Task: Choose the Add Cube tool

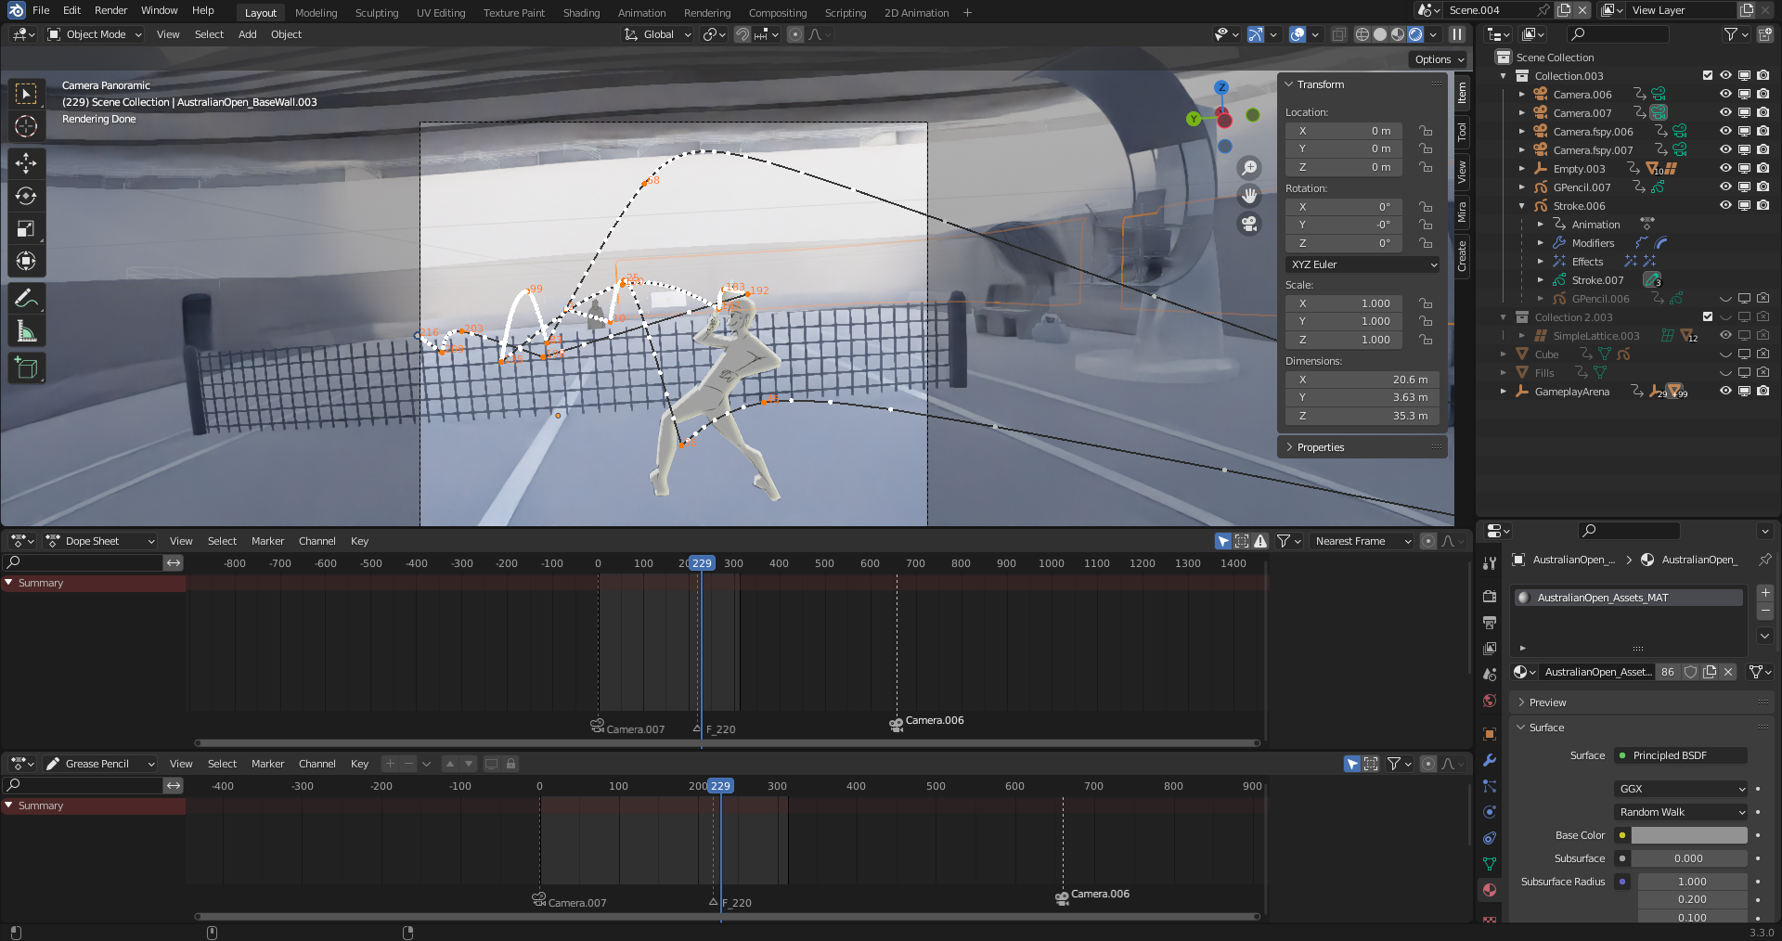Action: 26,368
